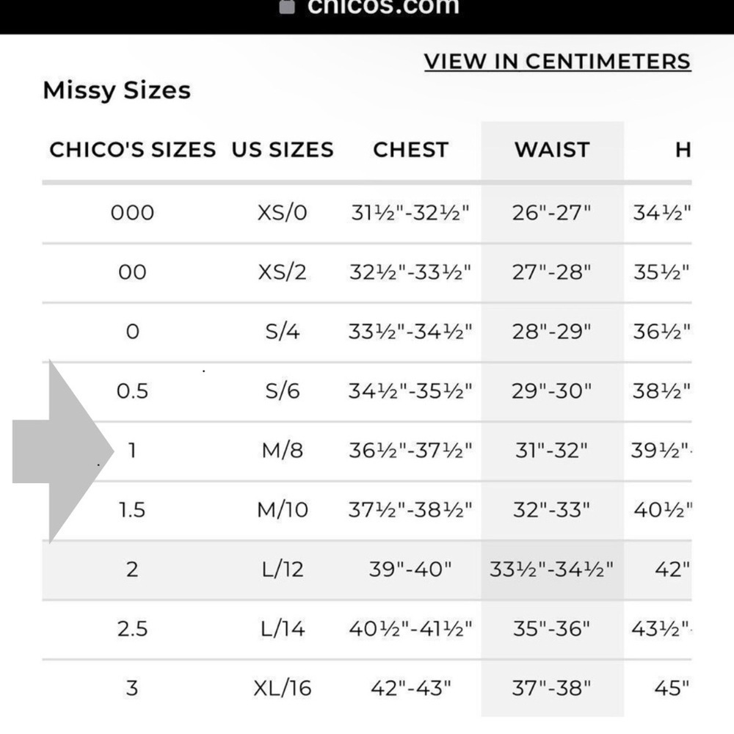The width and height of the screenshot is (734, 734).
Task: Select the CHEST column header
Action: [410, 150]
